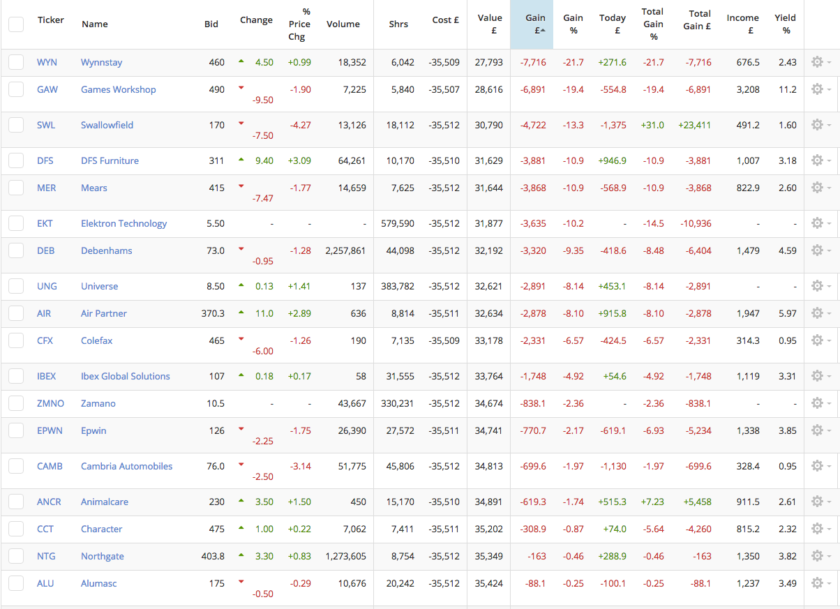Open the gear settings icon for Wynnstay
This screenshot has height=609, width=840.
point(818,62)
